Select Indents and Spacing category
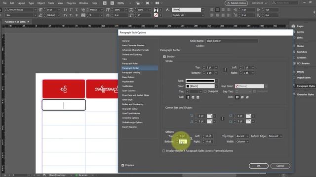This screenshot has height=177, width=316. tap(132, 55)
